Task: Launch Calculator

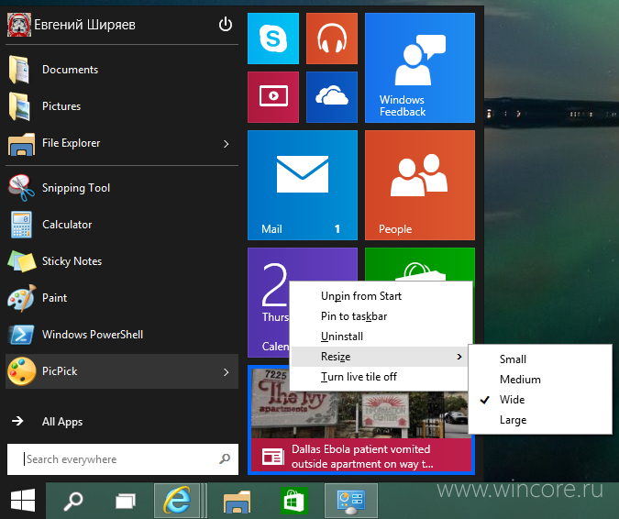Action: (x=122, y=225)
